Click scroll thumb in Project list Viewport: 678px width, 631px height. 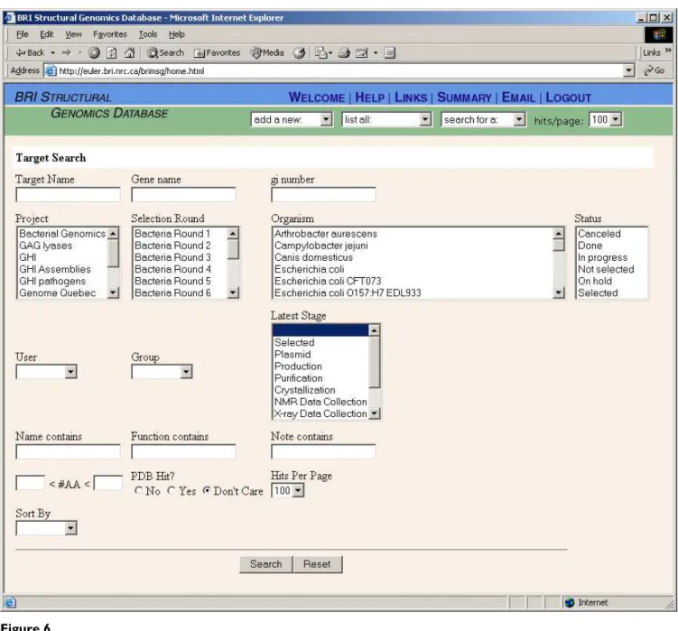[x=113, y=254]
